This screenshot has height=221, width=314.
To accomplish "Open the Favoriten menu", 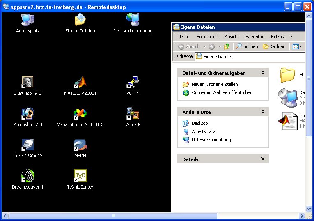I will (255, 37).
